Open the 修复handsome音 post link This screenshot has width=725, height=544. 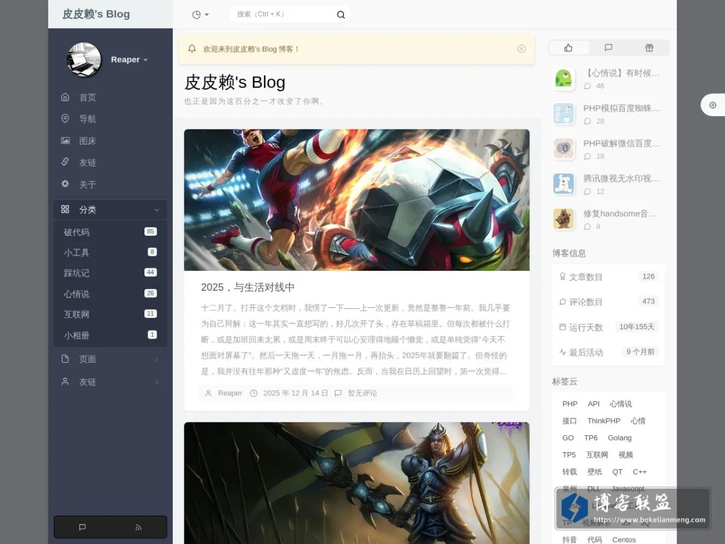(620, 213)
